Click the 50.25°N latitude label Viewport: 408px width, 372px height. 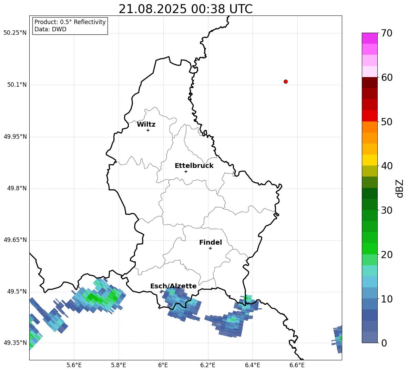pos(15,33)
